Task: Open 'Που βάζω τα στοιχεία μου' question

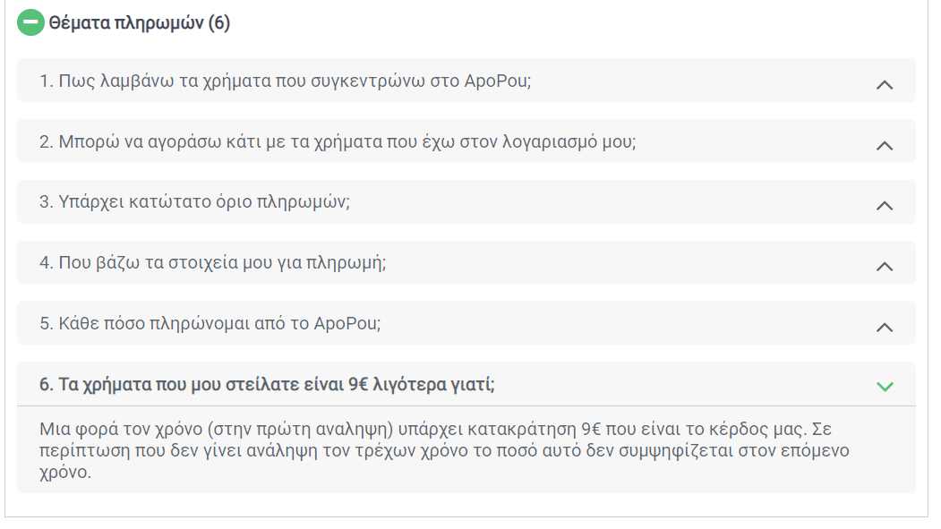Action: (466, 262)
